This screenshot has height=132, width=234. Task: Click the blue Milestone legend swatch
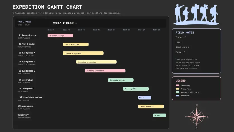pyautogui.click(x=178, y=96)
